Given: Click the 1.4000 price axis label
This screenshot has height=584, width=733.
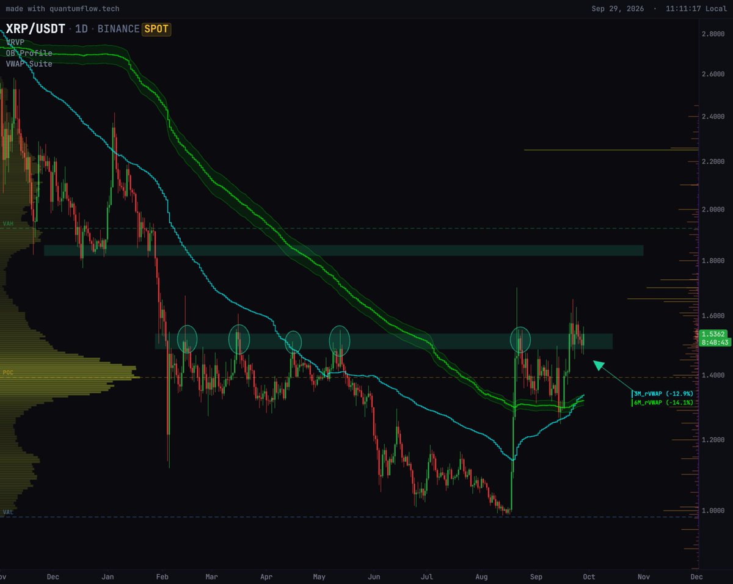Looking at the screenshot, I should (713, 375).
